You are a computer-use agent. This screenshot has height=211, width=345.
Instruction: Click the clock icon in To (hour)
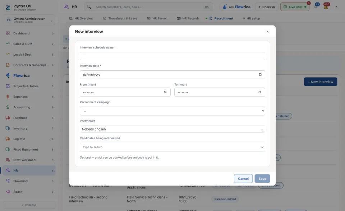259,92
